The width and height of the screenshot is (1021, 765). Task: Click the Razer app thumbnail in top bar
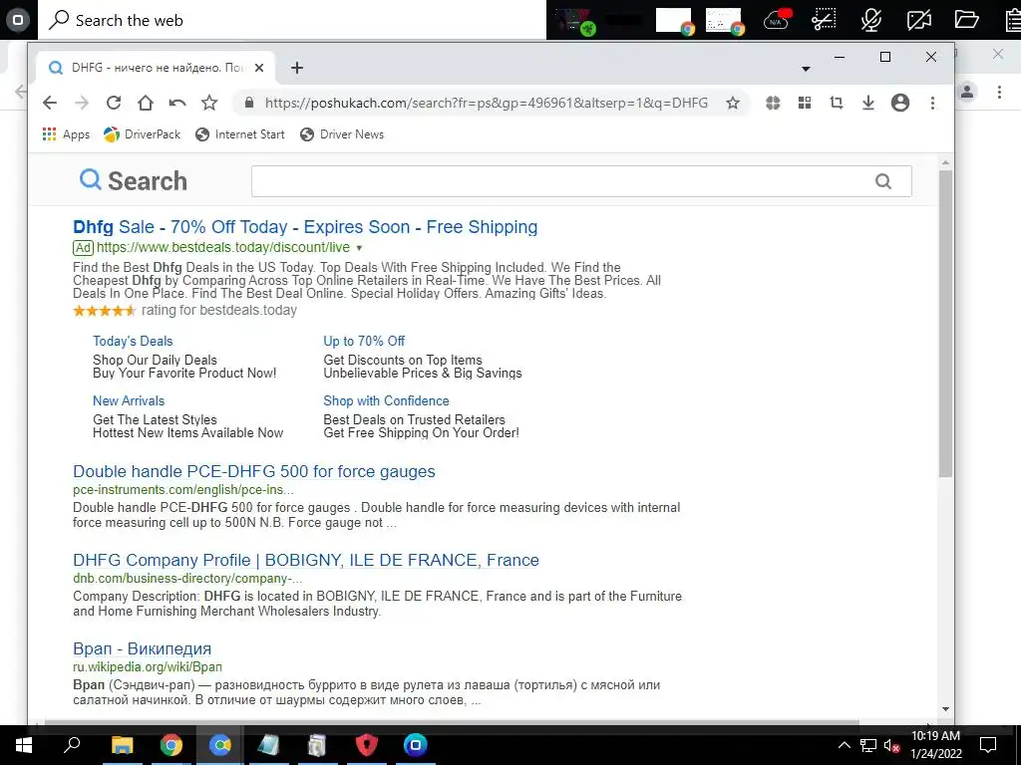point(575,20)
